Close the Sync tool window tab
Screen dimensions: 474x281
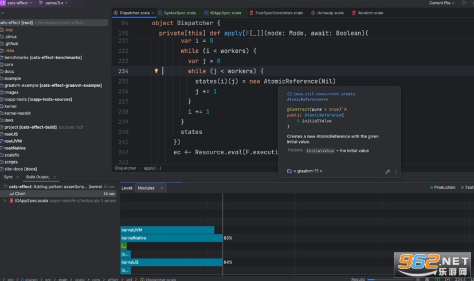(x=18, y=177)
